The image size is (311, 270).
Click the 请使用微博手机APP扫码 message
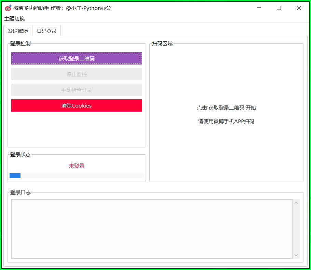click(x=226, y=122)
